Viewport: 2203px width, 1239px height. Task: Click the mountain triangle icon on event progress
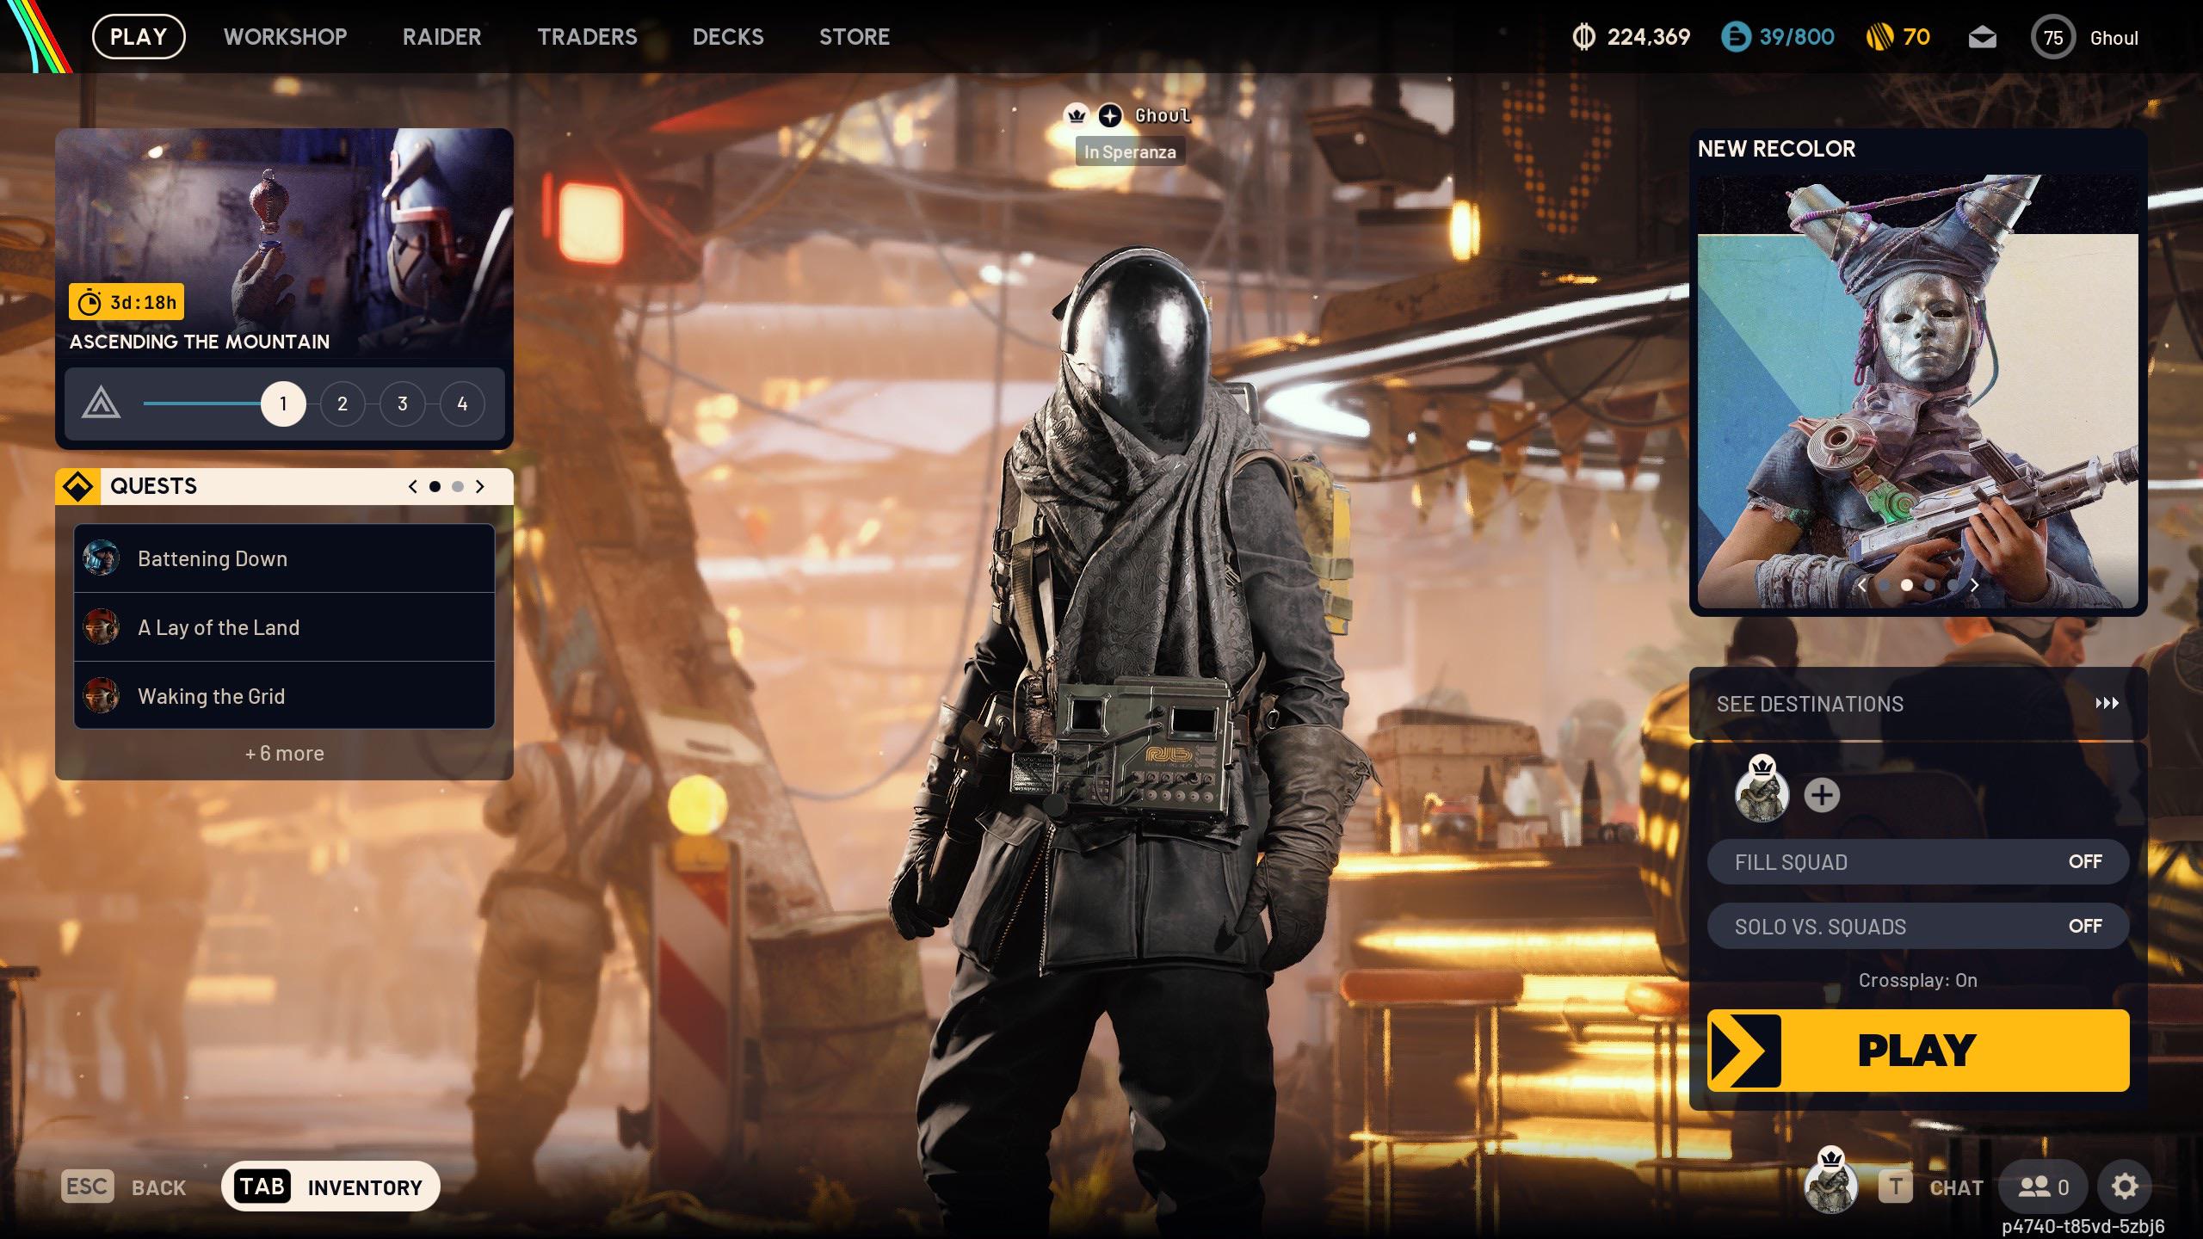[101, 403]
